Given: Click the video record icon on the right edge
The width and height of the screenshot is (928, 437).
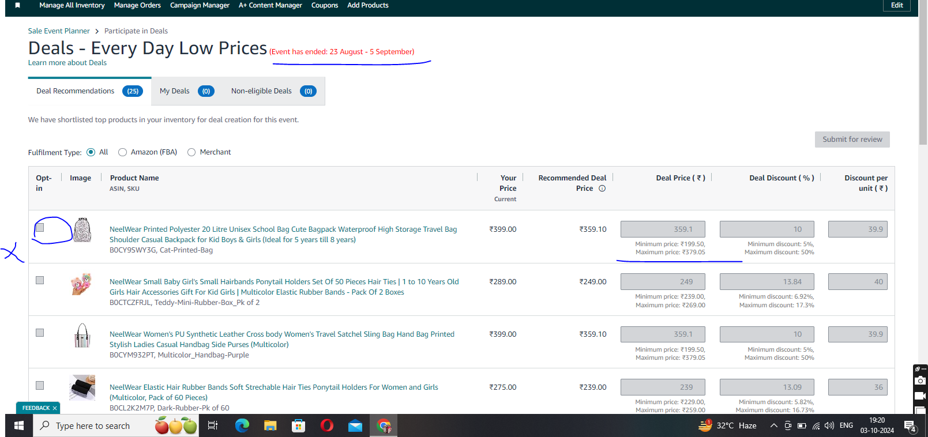Looking at the screenshot, I should [921, 395].
